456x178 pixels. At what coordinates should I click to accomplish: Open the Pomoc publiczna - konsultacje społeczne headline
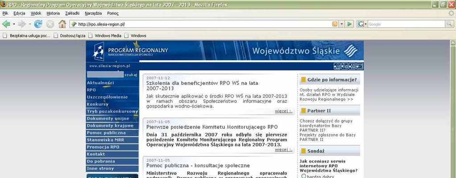pyautogui.click(x=198, y=166)
